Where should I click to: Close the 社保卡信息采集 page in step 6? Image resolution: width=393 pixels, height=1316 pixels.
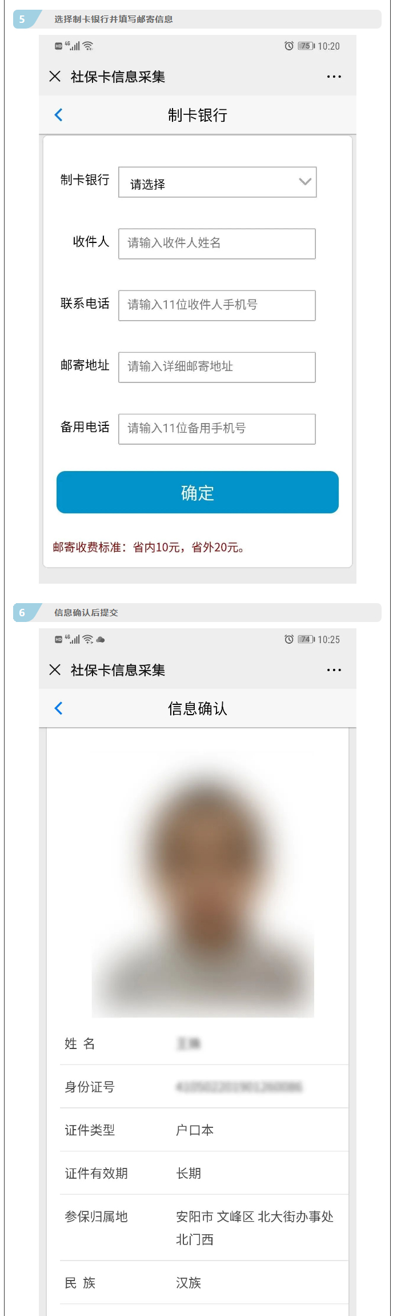point(55,669)
